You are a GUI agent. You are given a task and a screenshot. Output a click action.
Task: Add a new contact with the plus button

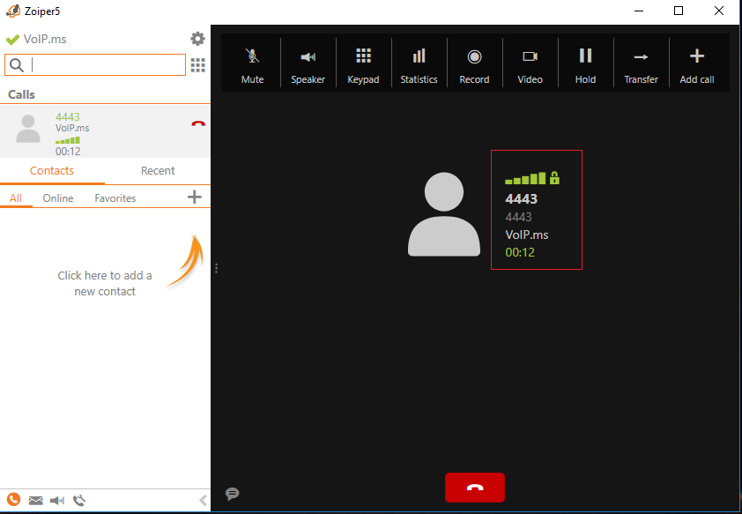point(194,197)
